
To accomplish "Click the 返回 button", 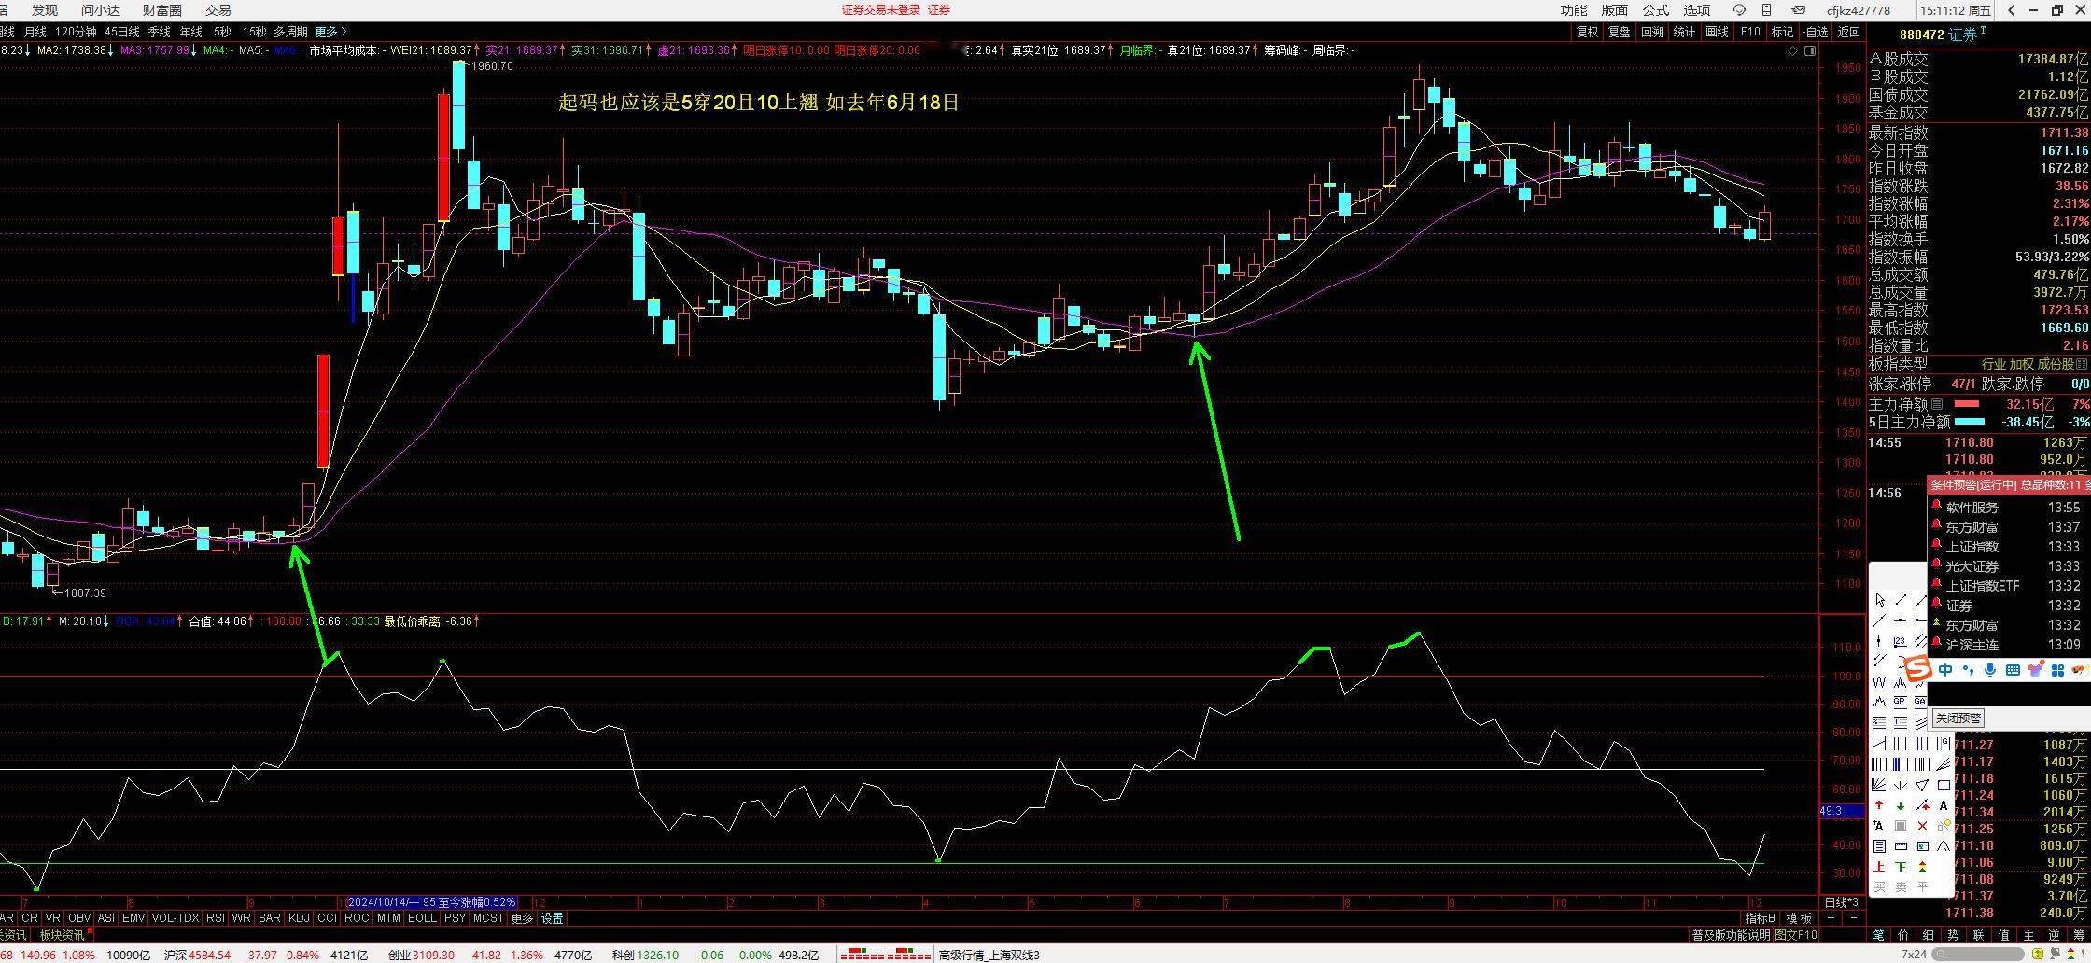I will click(1849, 32).
